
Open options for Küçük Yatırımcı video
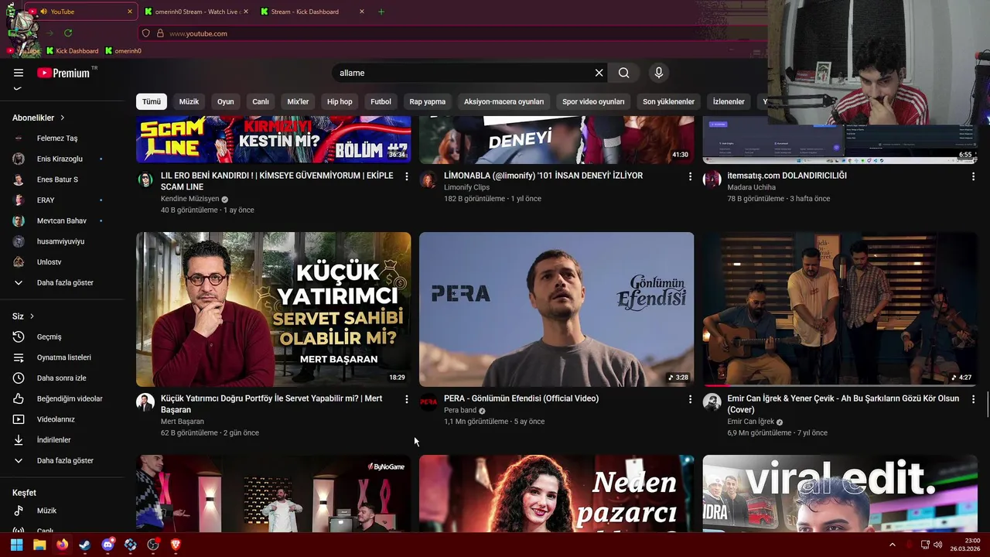pos(407,399)
